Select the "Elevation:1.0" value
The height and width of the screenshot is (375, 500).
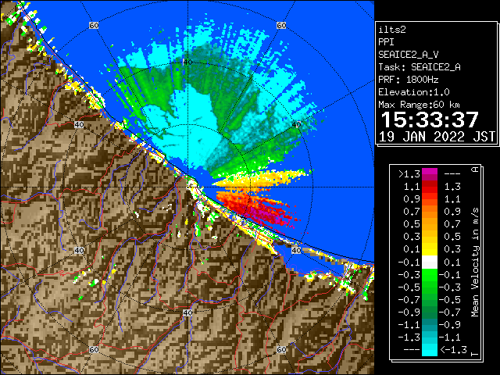click(414, 92)
